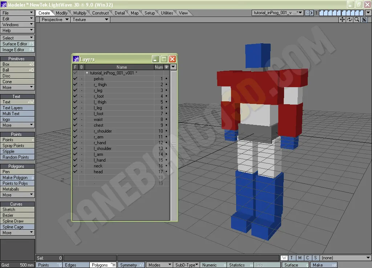This screenshot has width=372, height=268.
Task: Select the l_arm layer row
Action: point(121,154)
